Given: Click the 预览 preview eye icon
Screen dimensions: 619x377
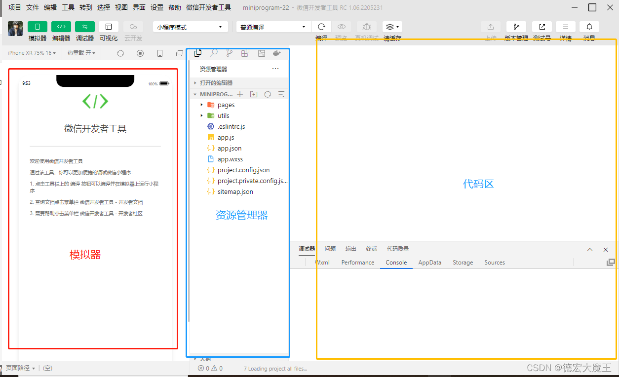Looking at the screenshot, I should [341, 27].
